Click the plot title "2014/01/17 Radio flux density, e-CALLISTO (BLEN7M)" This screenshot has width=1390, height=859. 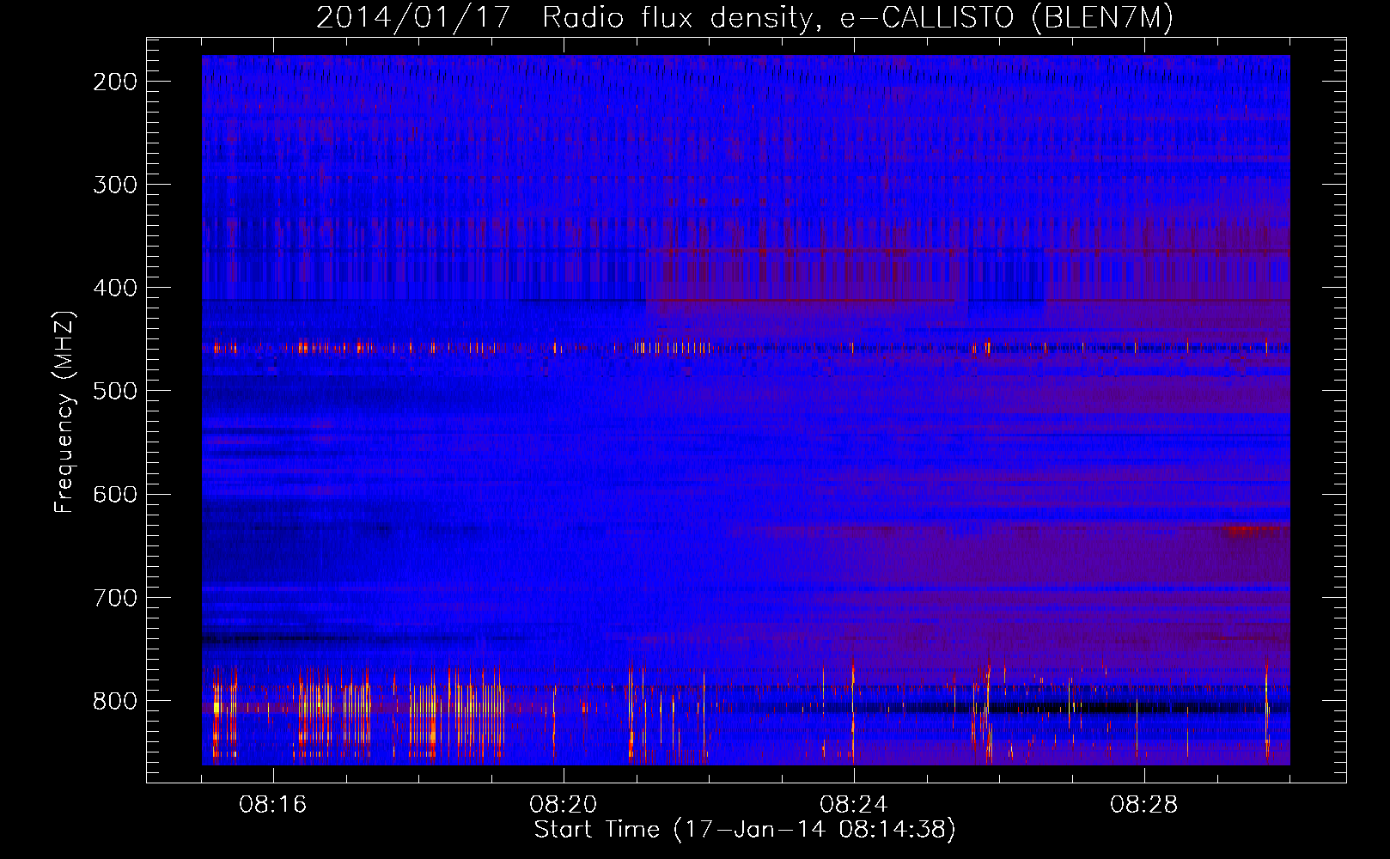(x=745, y=17)
